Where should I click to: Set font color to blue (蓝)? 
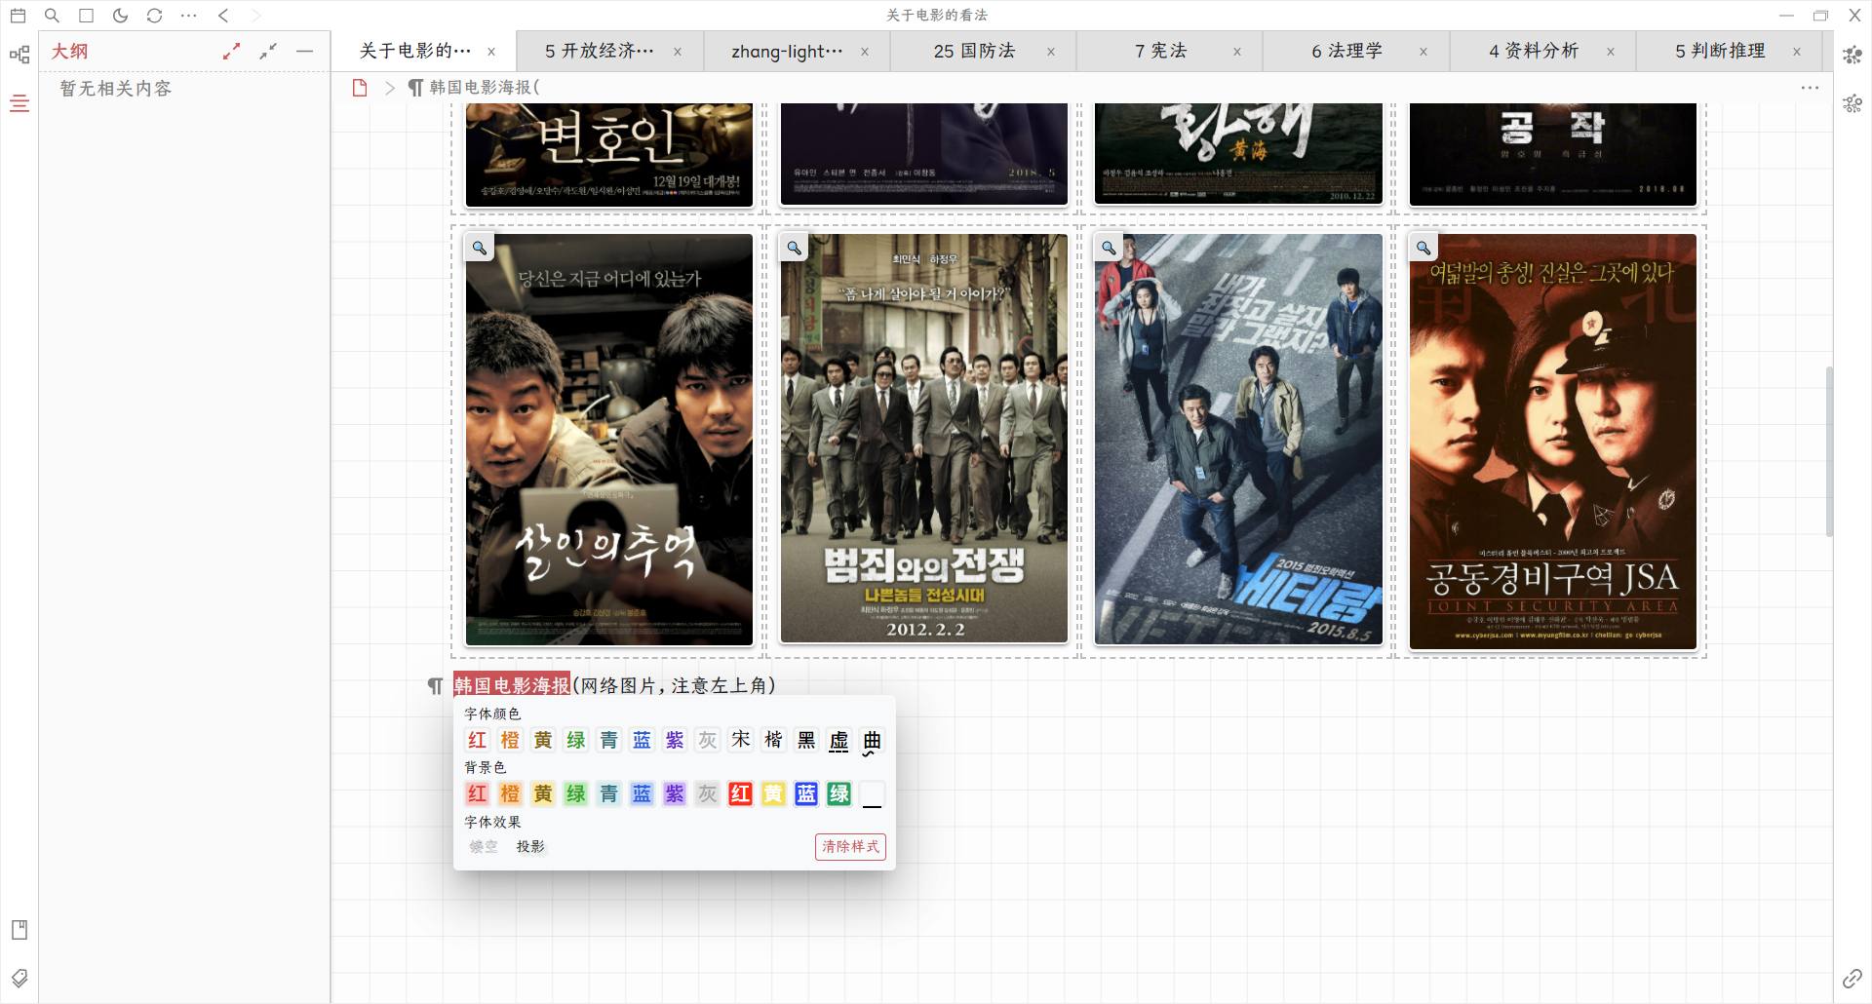pyautogui.click(x=642, y=741)
